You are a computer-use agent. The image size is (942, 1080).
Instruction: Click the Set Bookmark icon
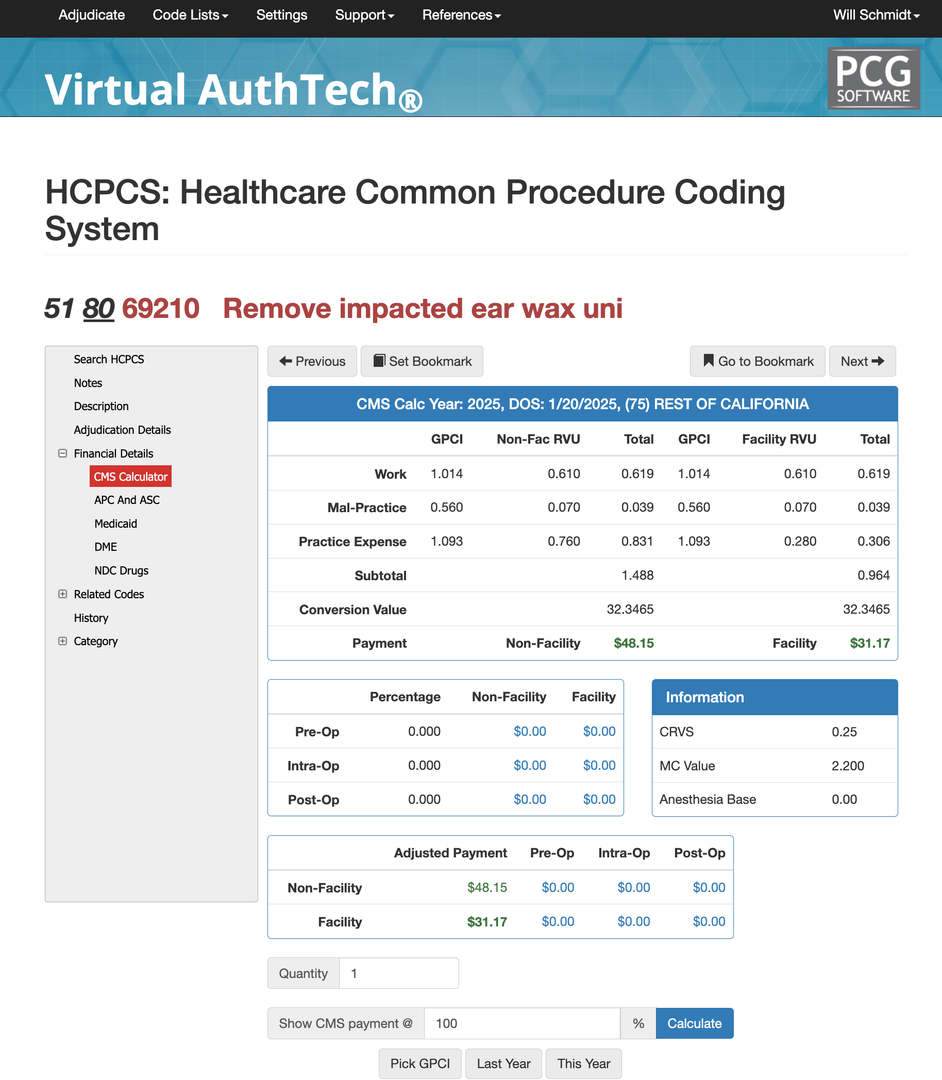[x=380, y=361]
